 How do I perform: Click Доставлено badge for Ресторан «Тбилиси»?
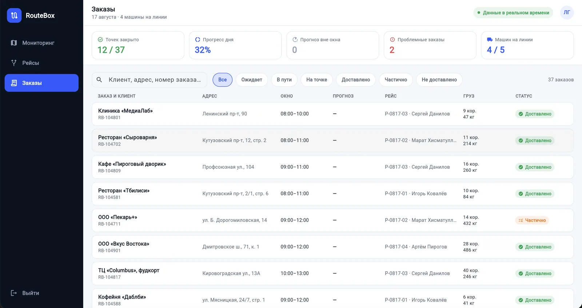pyautogui.click(x=535, y=194)
